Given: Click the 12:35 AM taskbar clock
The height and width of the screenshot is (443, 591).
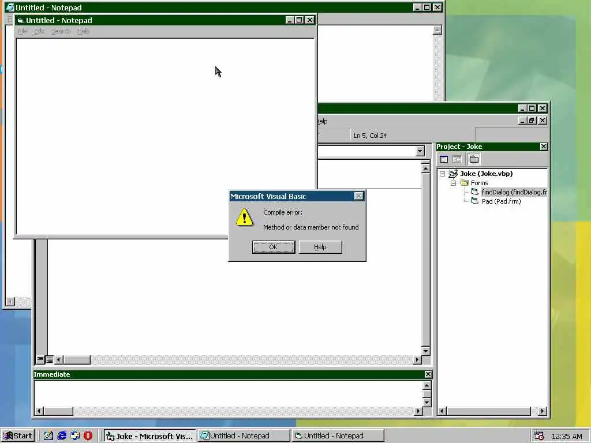Looking at the screenshot, I should tap(567, 436).
